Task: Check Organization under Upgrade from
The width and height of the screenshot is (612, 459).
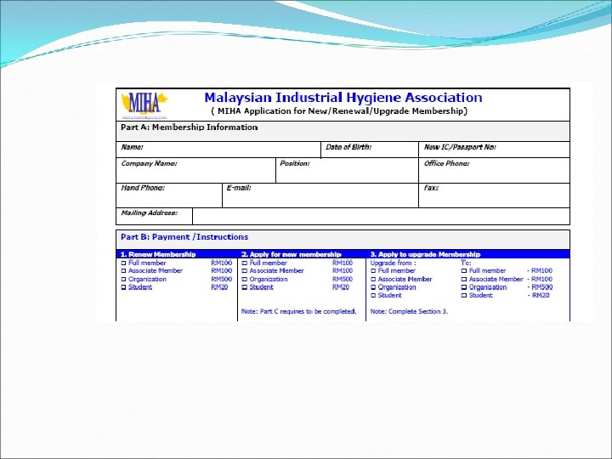Action: 373,287
